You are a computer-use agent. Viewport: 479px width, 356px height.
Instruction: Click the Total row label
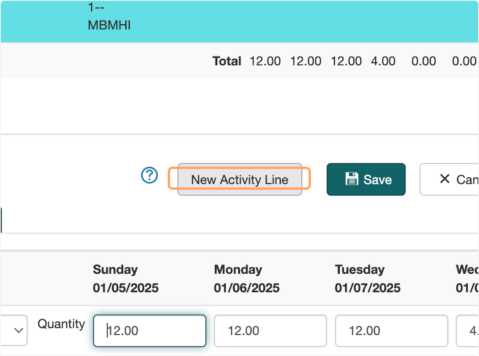(227, 61)
